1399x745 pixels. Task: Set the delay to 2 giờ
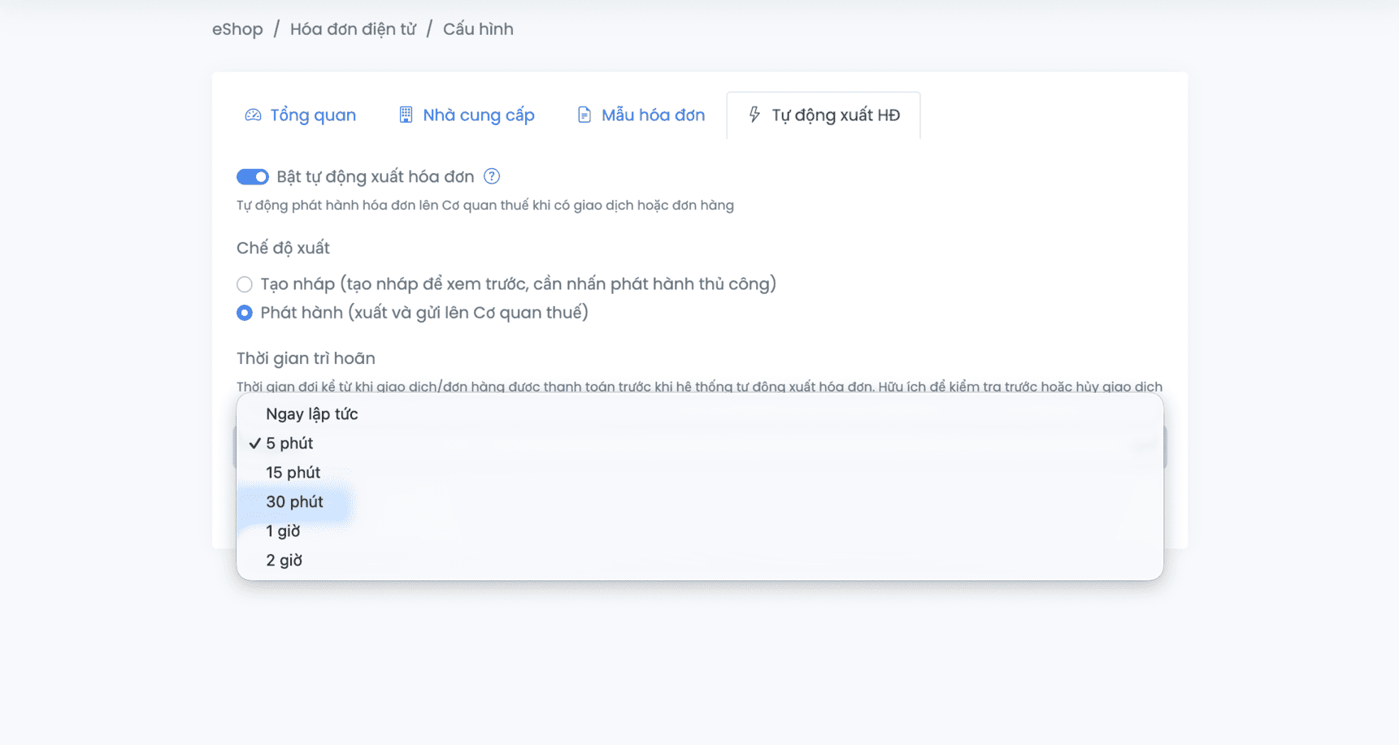(x=284, y=561)
